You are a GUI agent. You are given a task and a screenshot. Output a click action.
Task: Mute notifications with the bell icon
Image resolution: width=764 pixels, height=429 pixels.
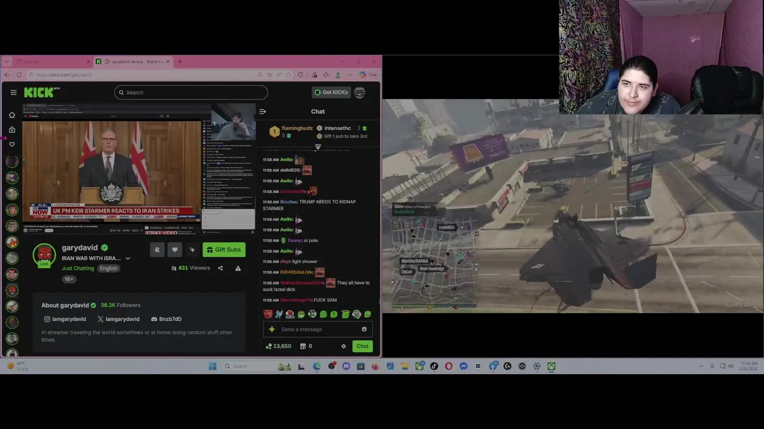[x=157, y=250]
